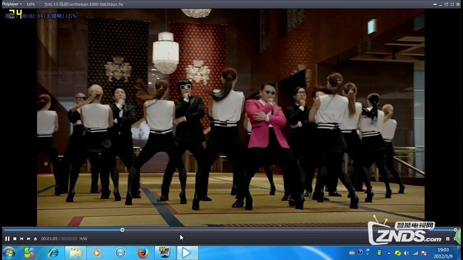Image resolution: width=463 pixels, height=260 pixels.
Task: Click the volume slider handle
Action: click(x=455, y=230)
